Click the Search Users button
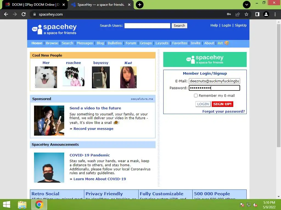 point(179,26)
